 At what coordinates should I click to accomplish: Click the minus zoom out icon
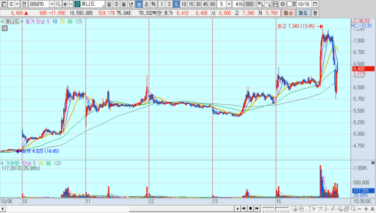pos(359,209)
